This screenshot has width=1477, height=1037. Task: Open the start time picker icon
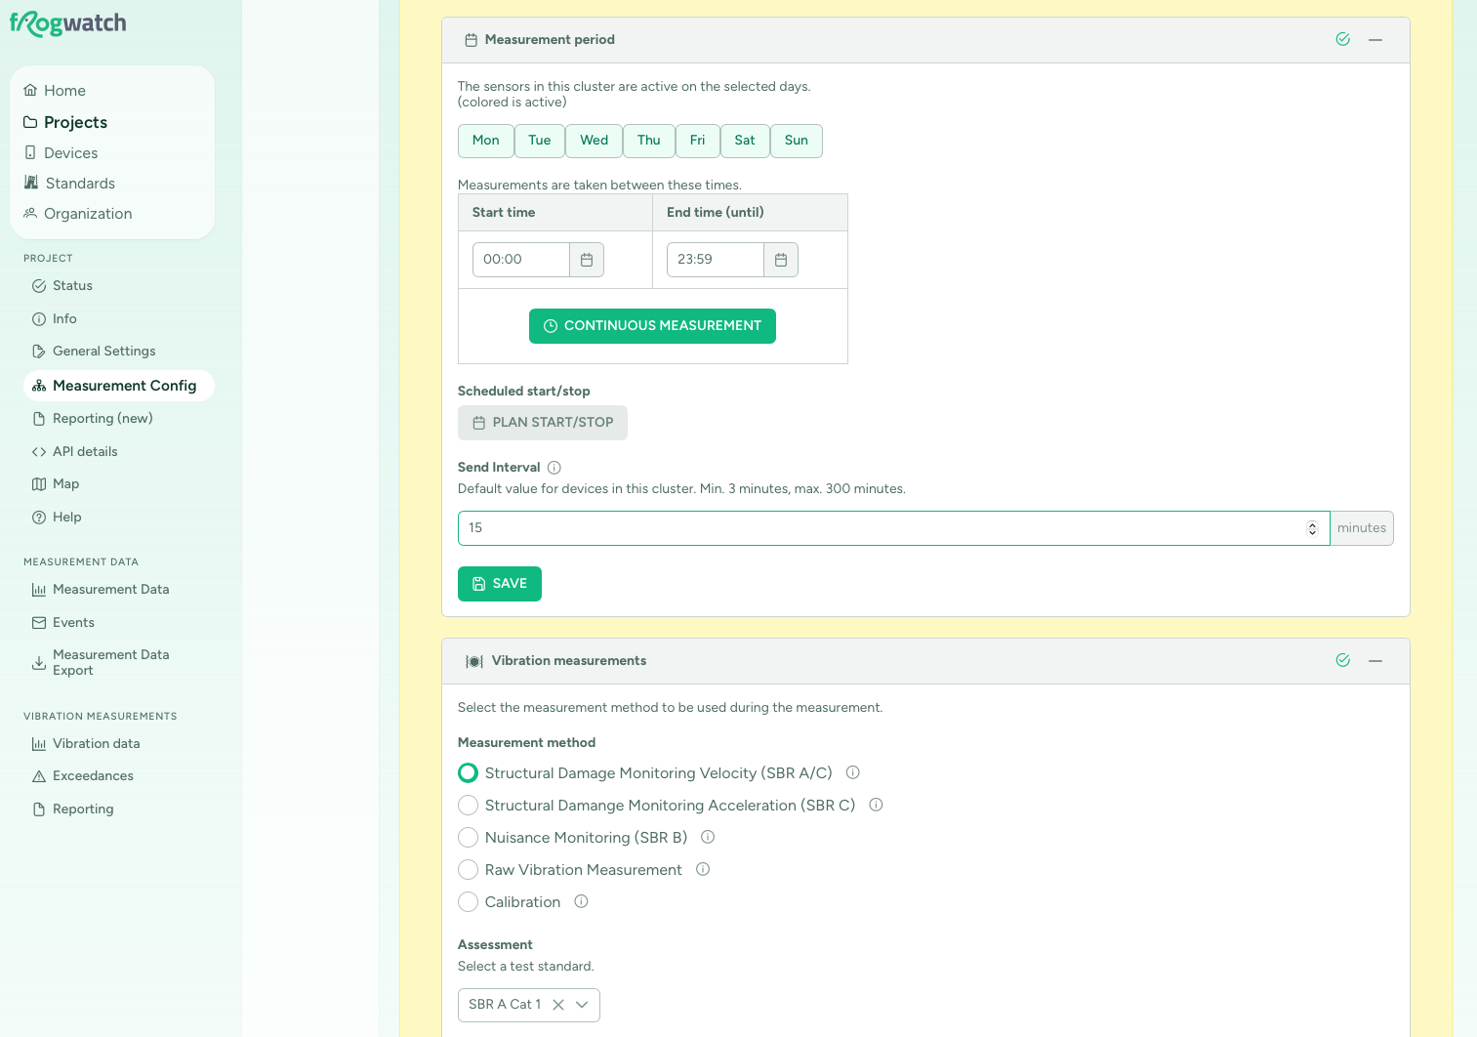pyautogui.click(x=587, y=260)
